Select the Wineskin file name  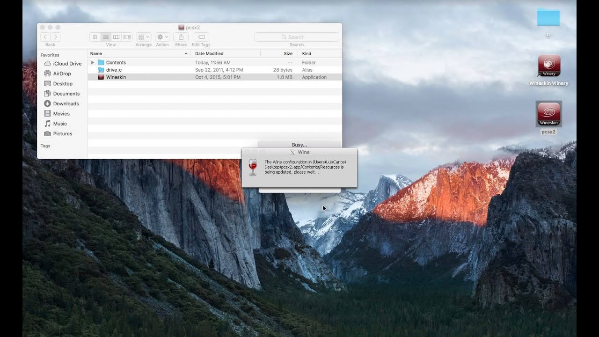pyautogui.click(x=116, y=77)
